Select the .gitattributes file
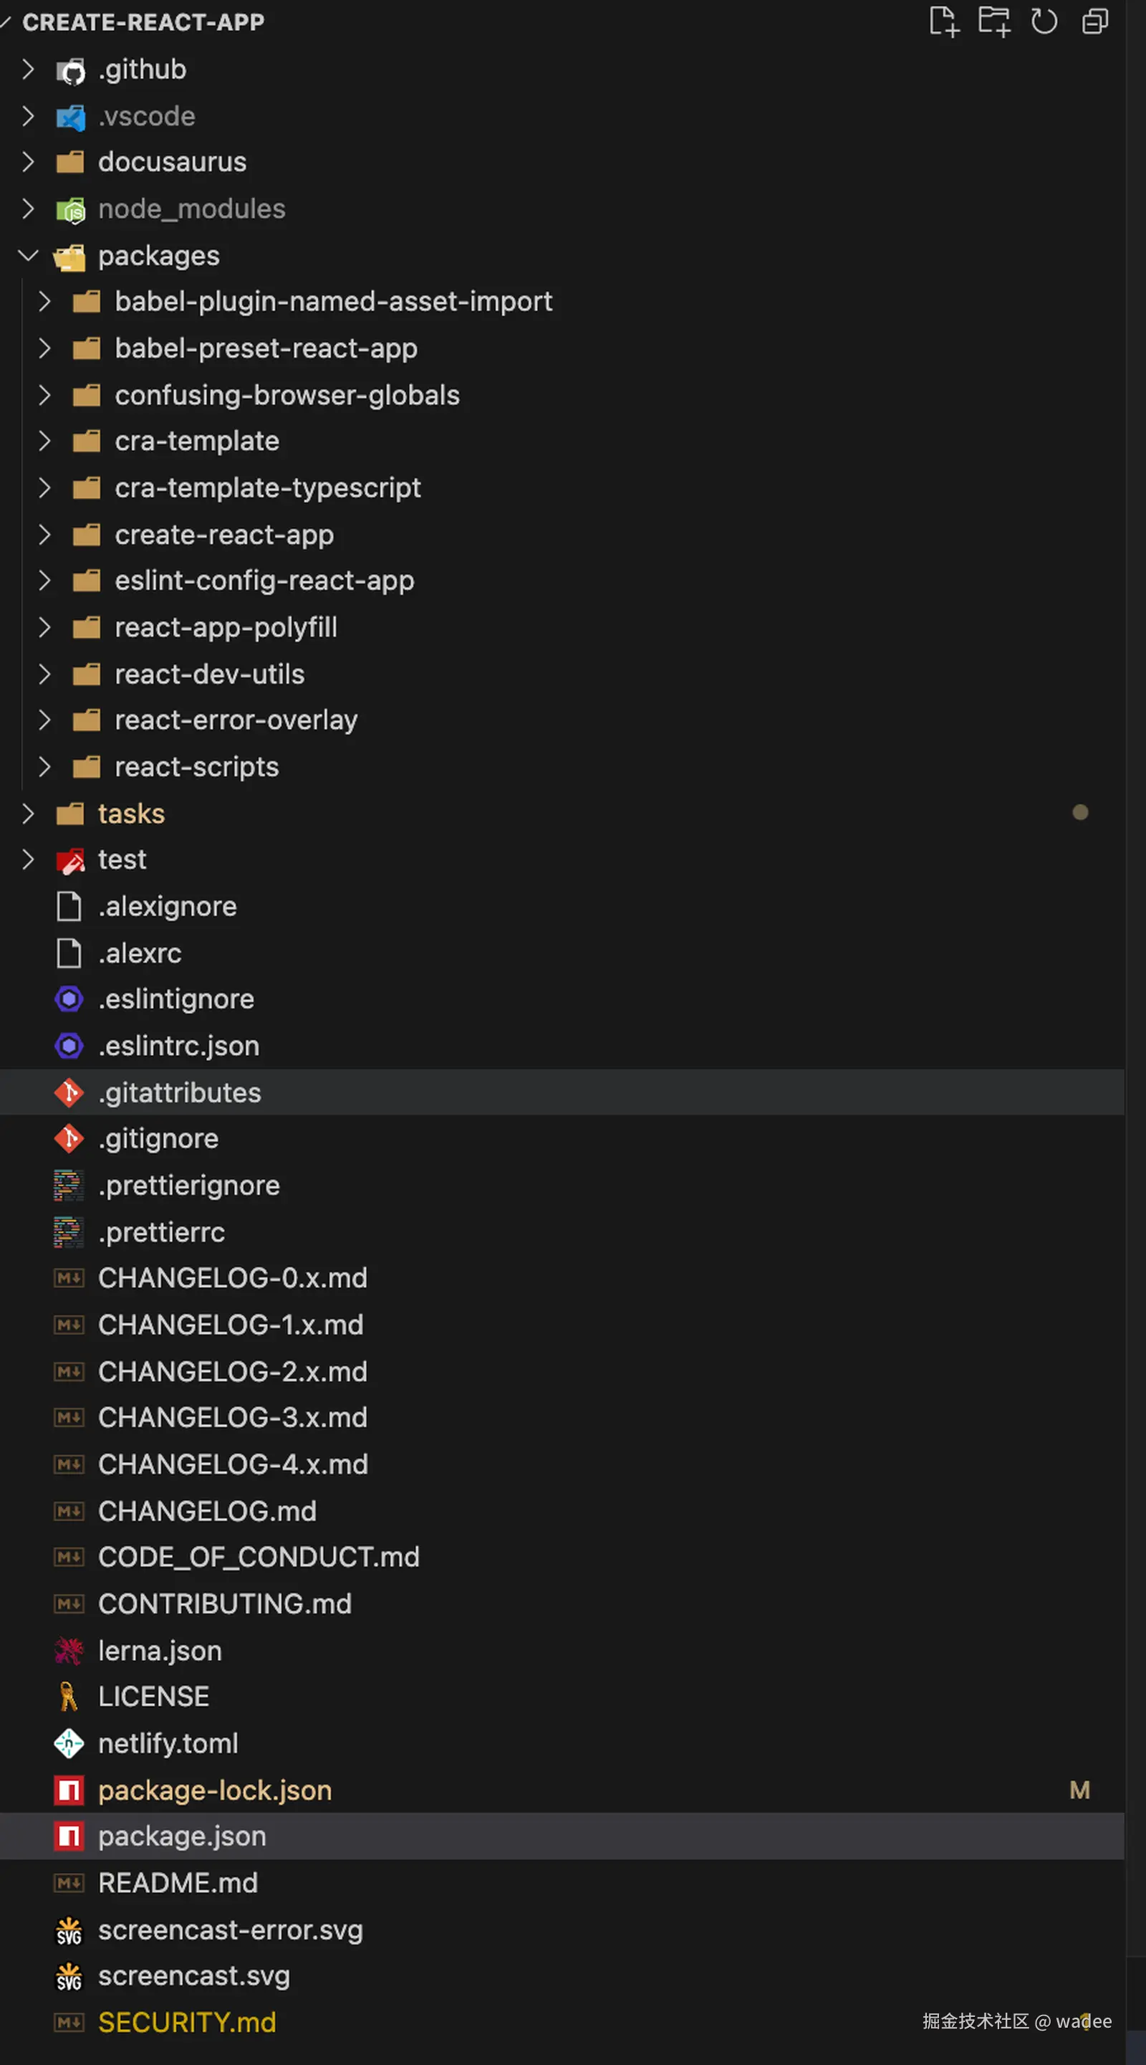The image size is (1146, 2065). pyautogui.click(x=179, y=1092)
